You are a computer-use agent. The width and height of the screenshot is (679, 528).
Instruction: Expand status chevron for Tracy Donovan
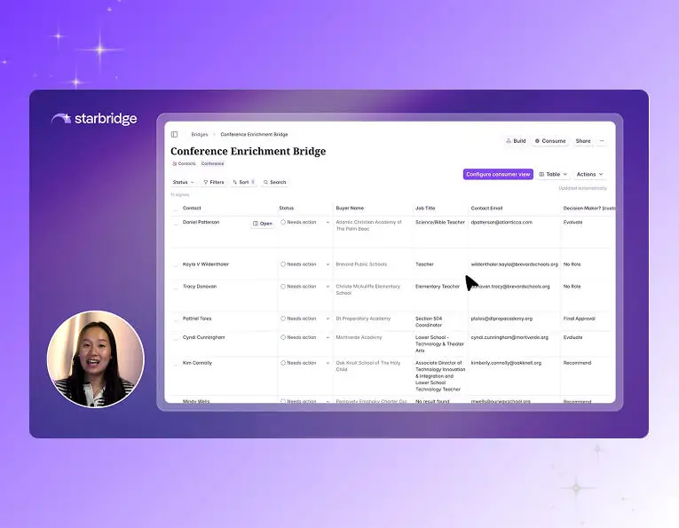pyautogui.click(x=328, y=287)
